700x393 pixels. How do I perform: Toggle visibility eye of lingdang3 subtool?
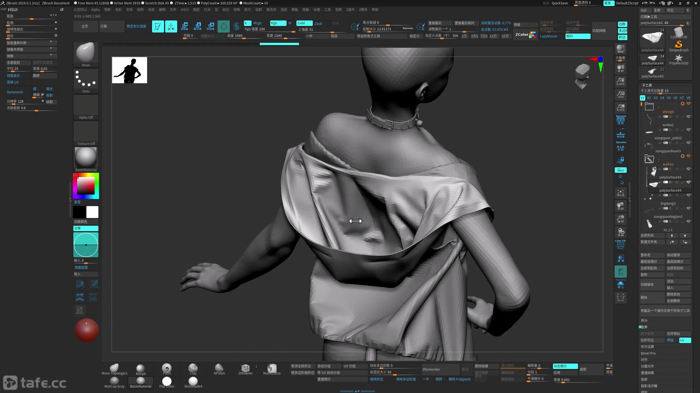point(689,195)
